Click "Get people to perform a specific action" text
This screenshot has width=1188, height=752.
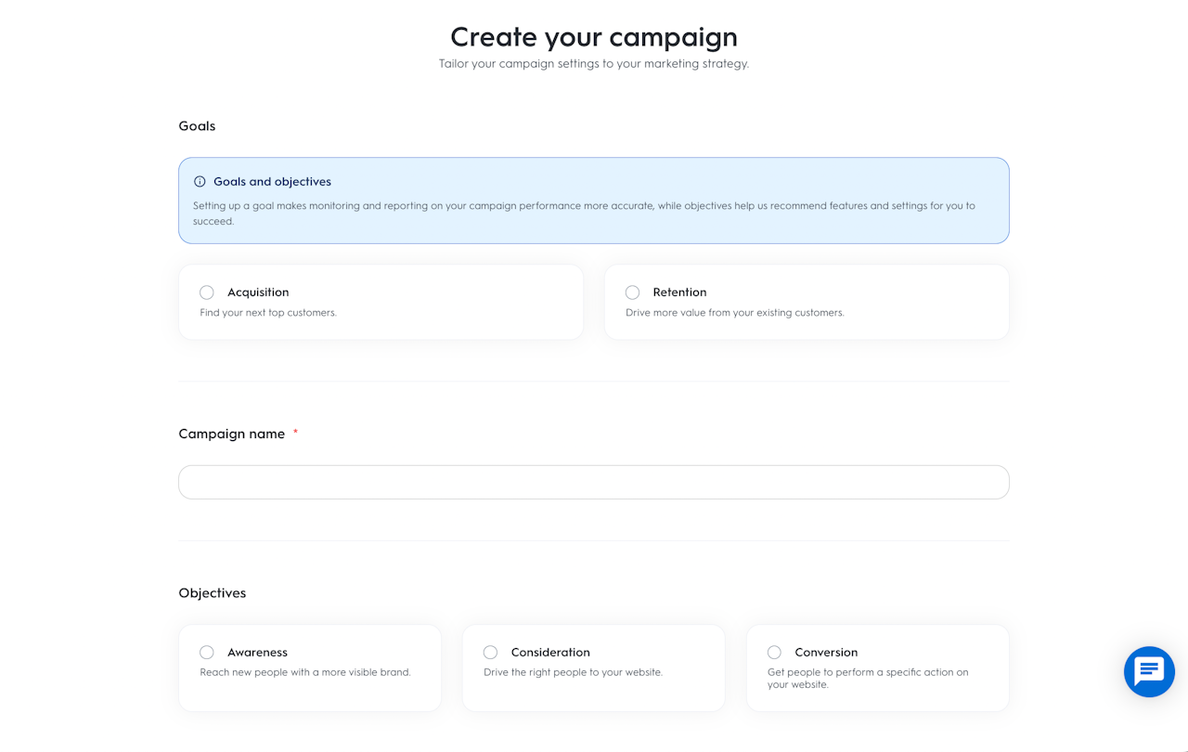(868, 672)
